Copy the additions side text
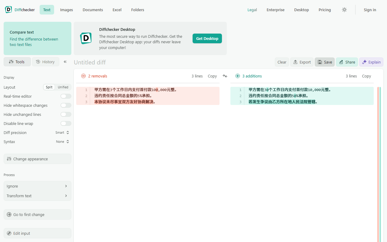 click(x=366, y=76)
